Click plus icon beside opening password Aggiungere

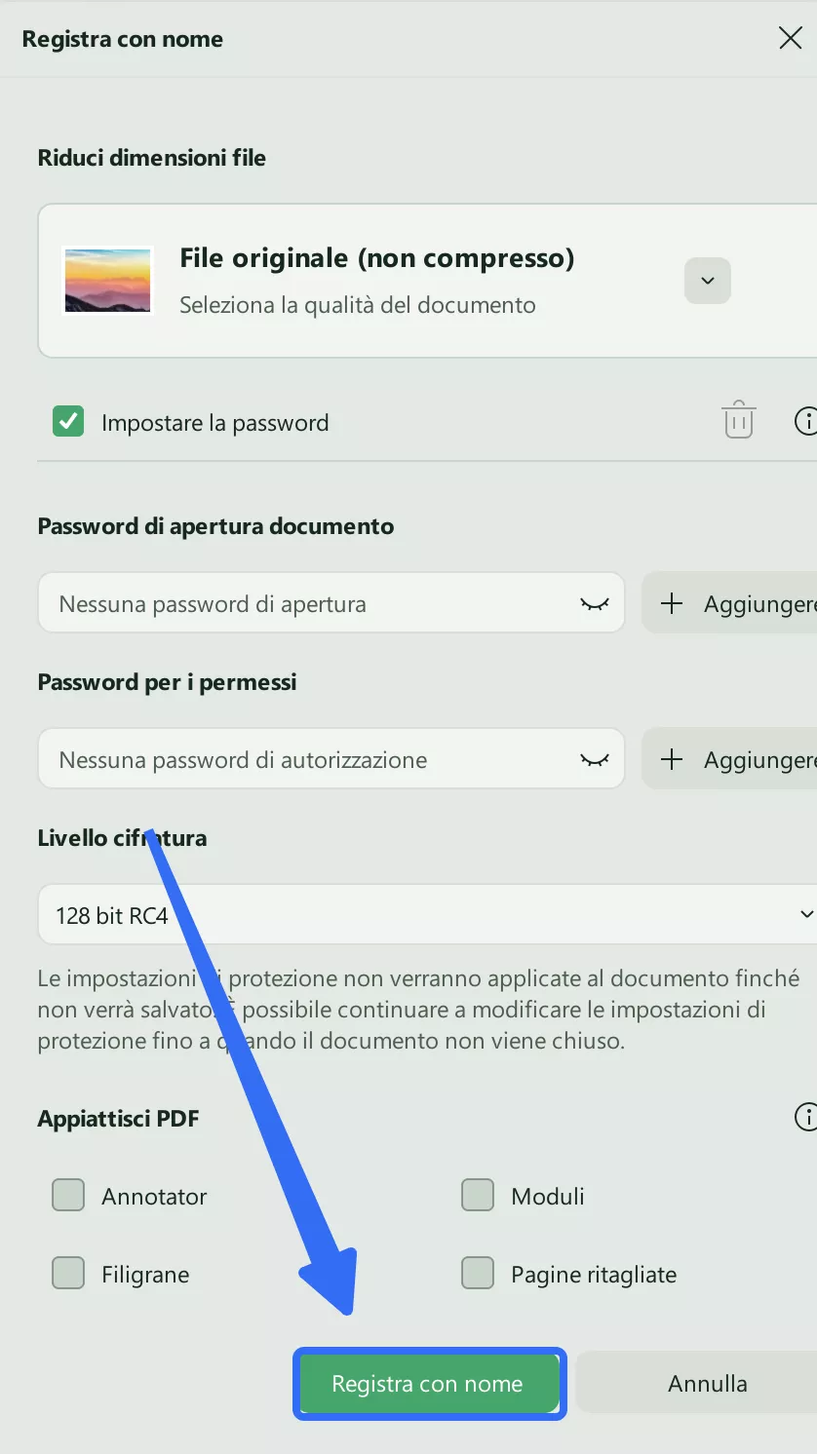tap(672, 602)
